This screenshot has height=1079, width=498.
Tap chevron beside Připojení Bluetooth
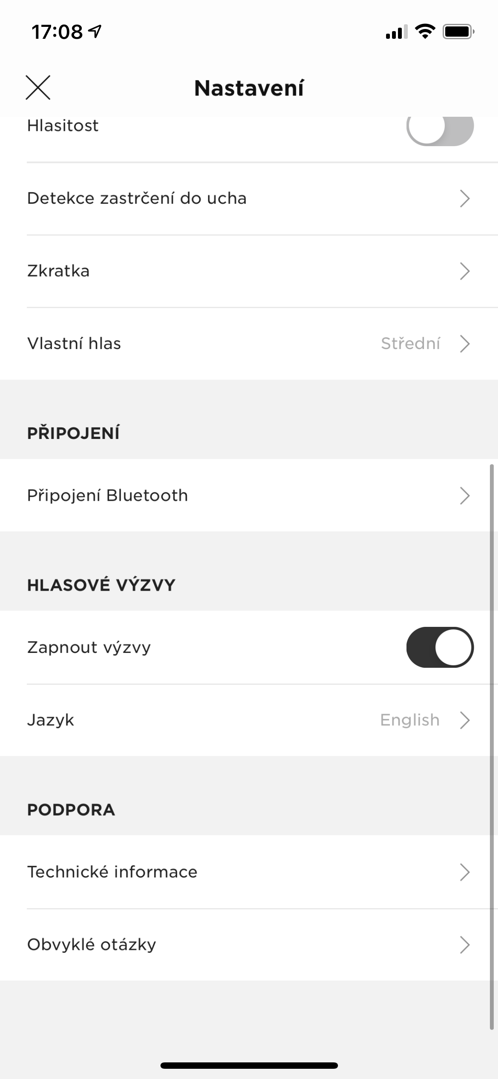coord(464,496)
